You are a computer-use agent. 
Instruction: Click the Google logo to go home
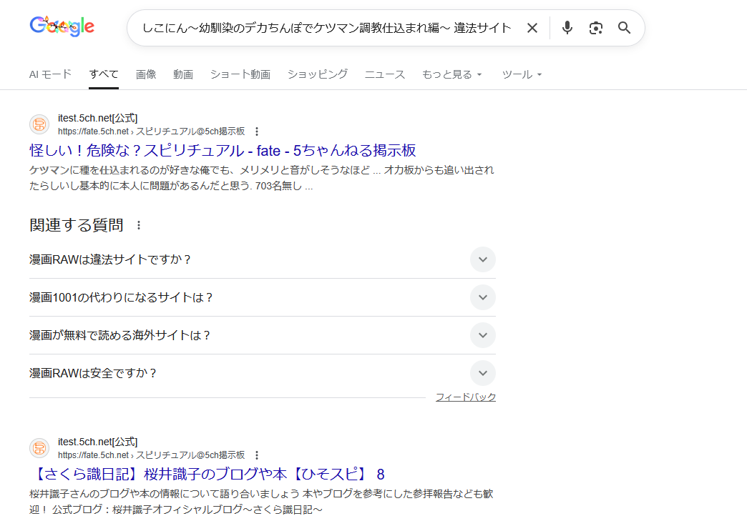point(62,26)
